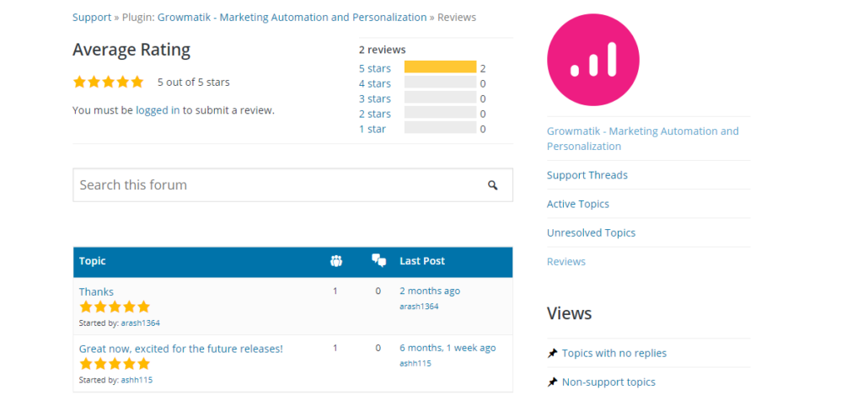Click the empty 1 star rating bar

click(440, 128)
